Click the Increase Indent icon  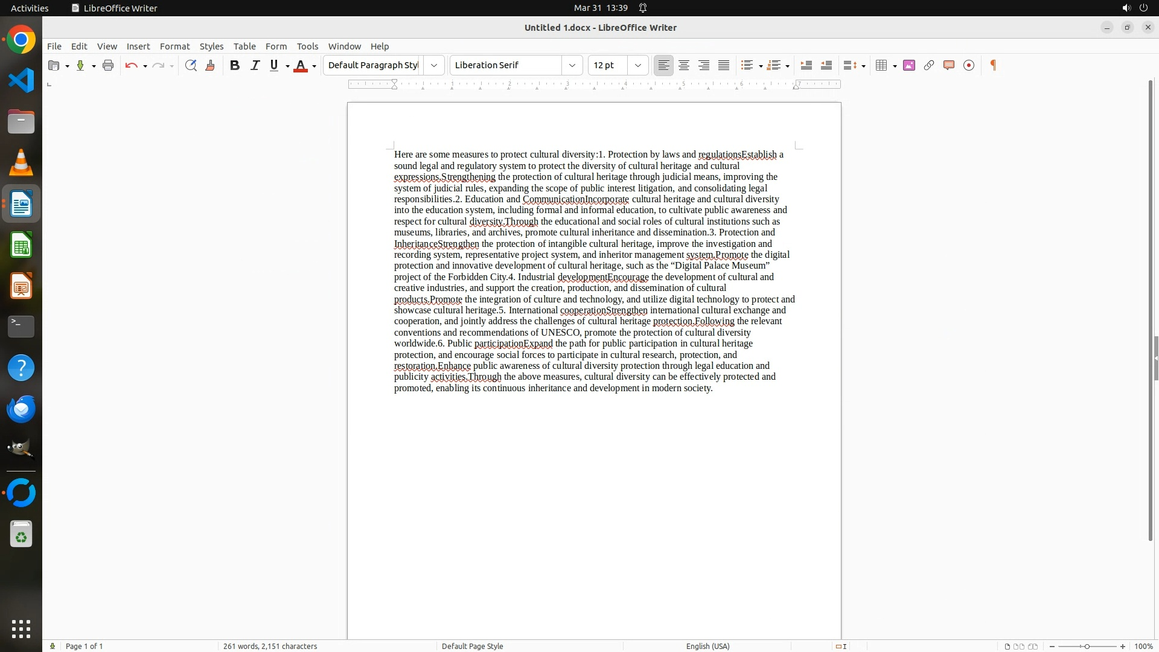pos(806,65)
